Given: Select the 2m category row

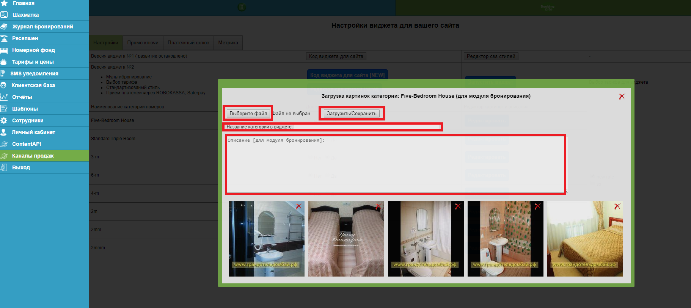Looking at the screenshot, I should (x=154, y=211).
